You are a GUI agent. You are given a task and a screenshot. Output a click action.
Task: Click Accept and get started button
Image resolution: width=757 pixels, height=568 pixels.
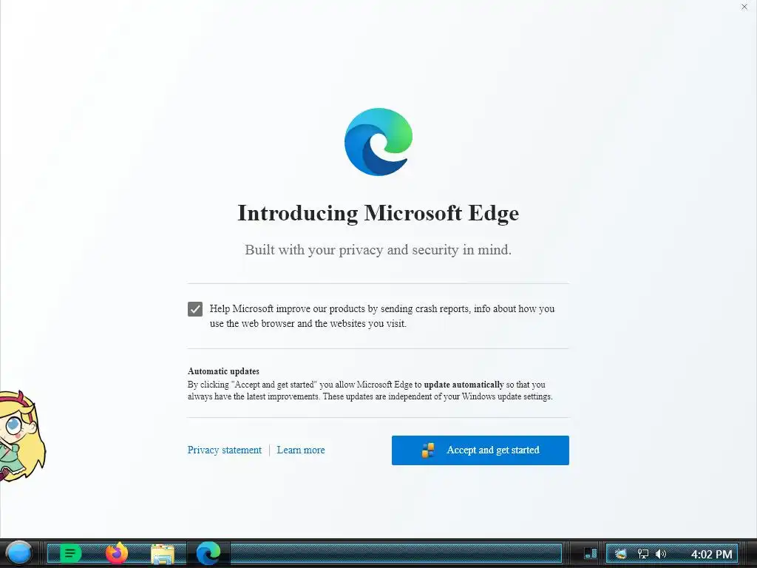481,450
